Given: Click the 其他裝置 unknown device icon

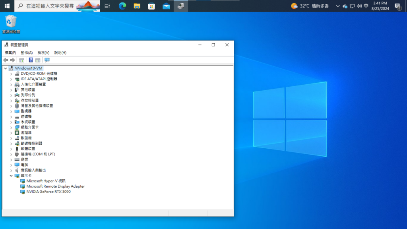Looking at the screenshot, I should point(17,90).
